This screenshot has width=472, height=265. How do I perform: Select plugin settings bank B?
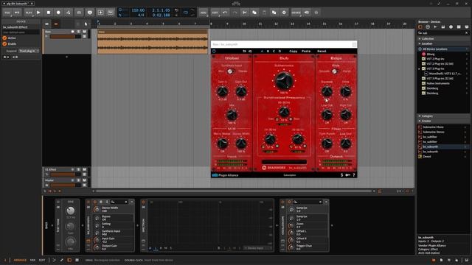point(268,51)
